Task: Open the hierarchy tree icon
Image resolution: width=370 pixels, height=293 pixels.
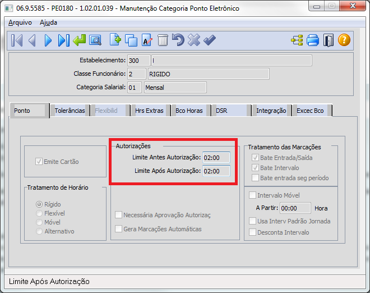Action: pyautogui.click(x=297, y=40)
